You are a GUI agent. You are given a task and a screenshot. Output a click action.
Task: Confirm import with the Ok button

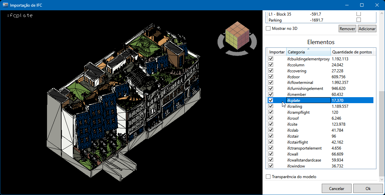point(368,188)
